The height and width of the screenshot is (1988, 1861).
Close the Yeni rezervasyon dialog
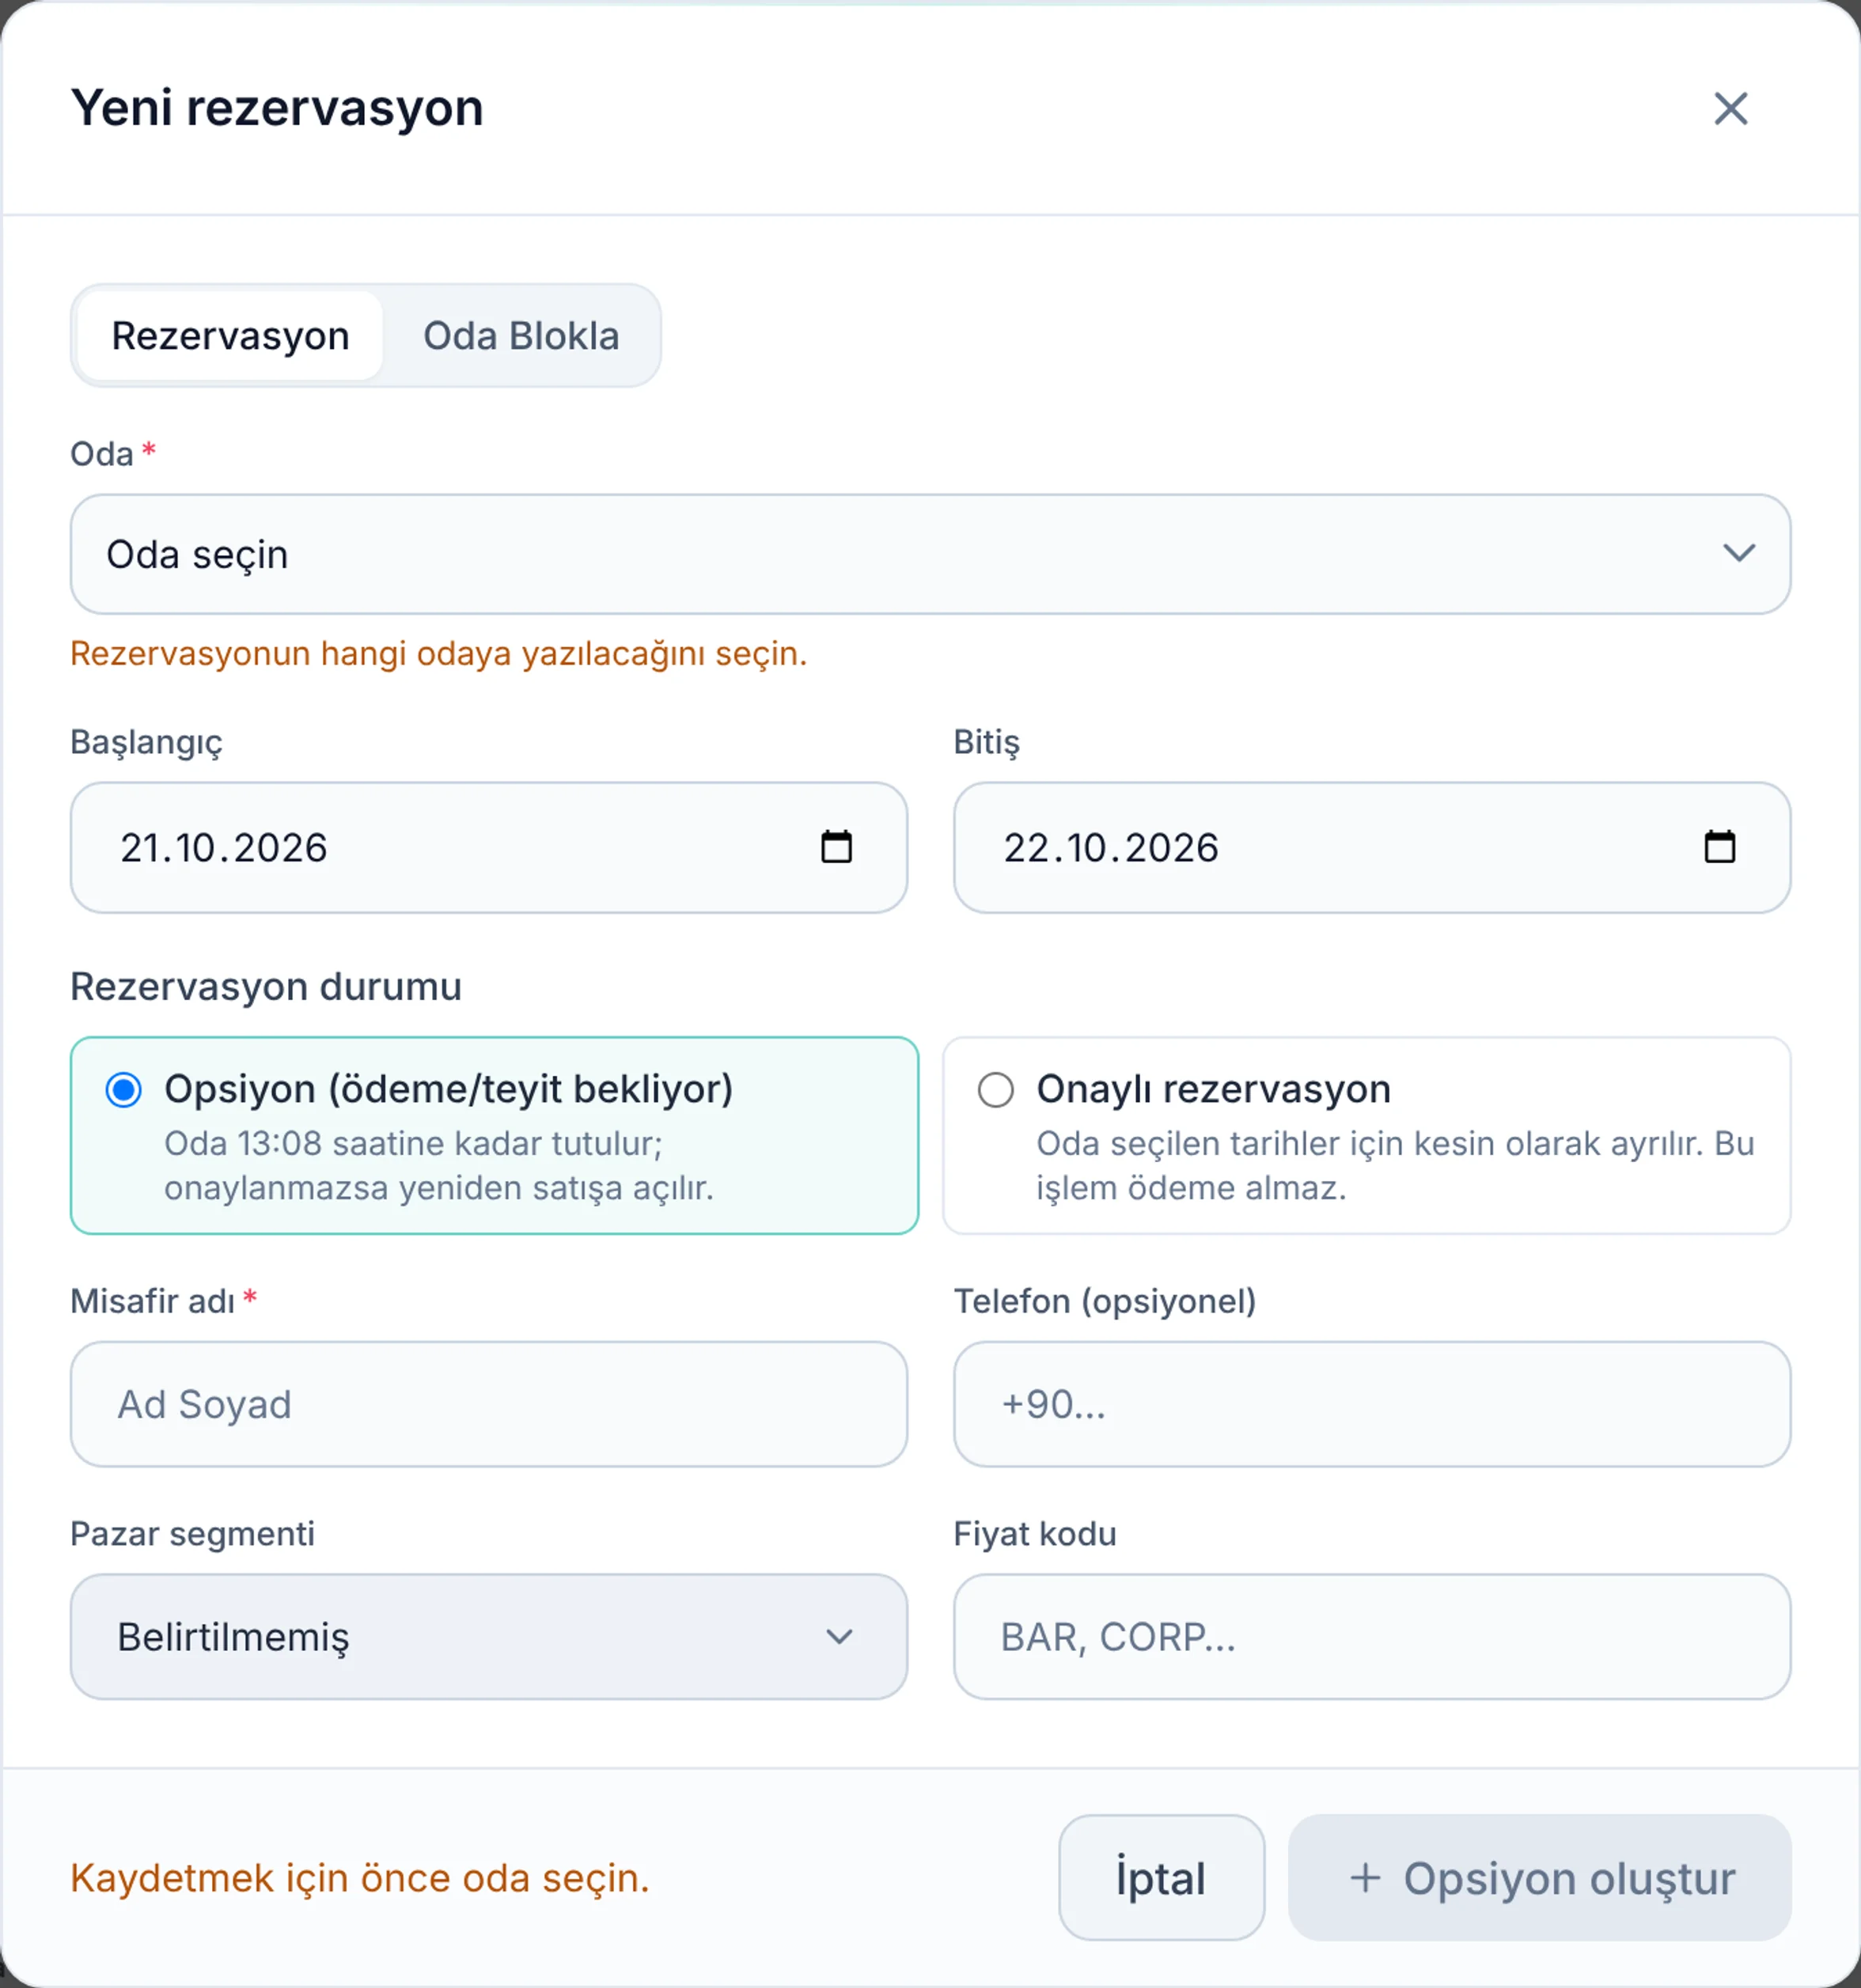coord(1730,108)
